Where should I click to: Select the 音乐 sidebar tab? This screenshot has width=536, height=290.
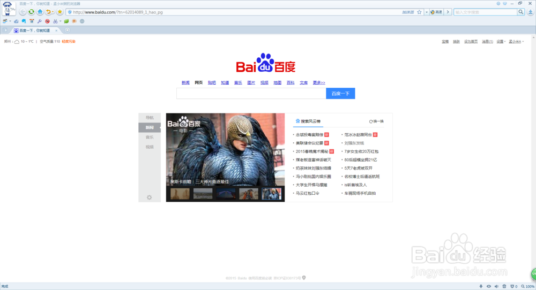coord(150,137)
